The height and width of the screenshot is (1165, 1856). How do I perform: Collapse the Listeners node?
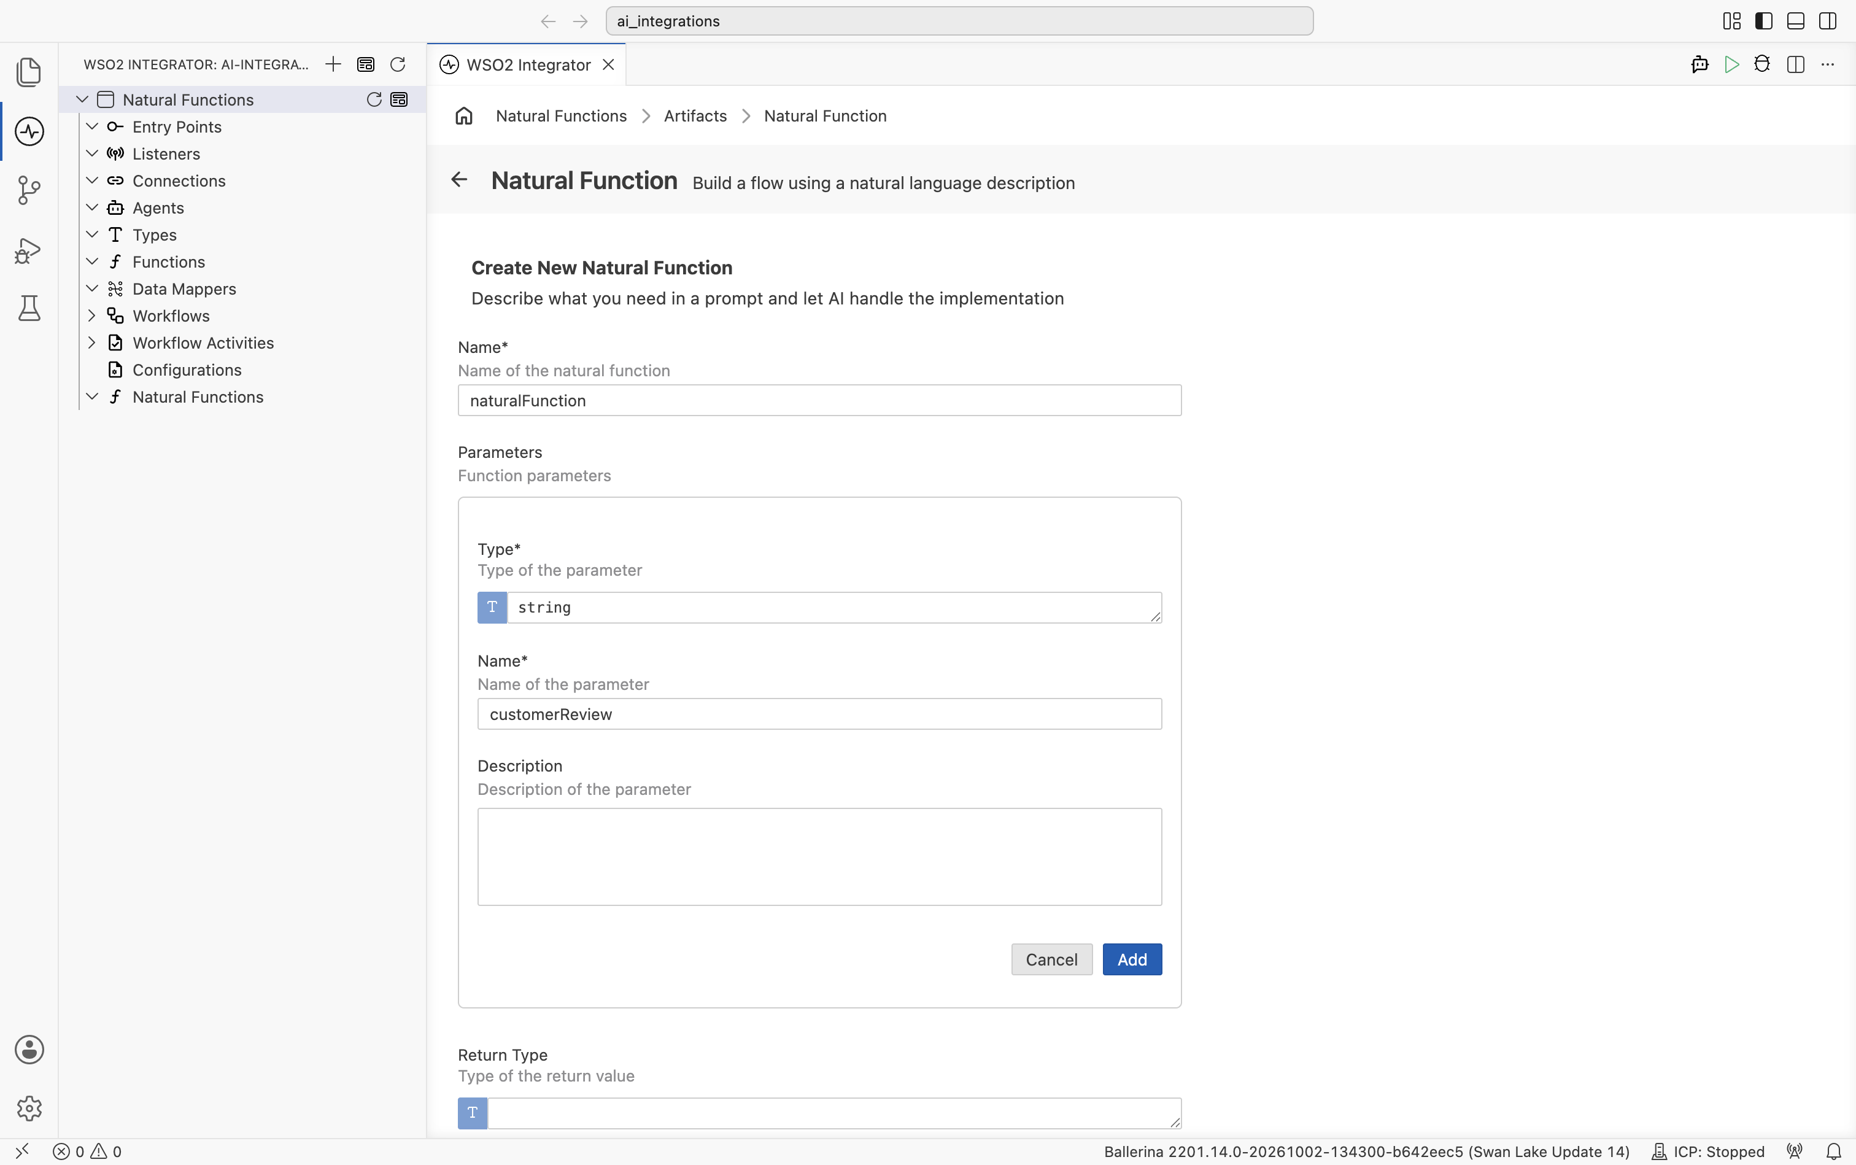pyautogui.click(x=91, y=153)
